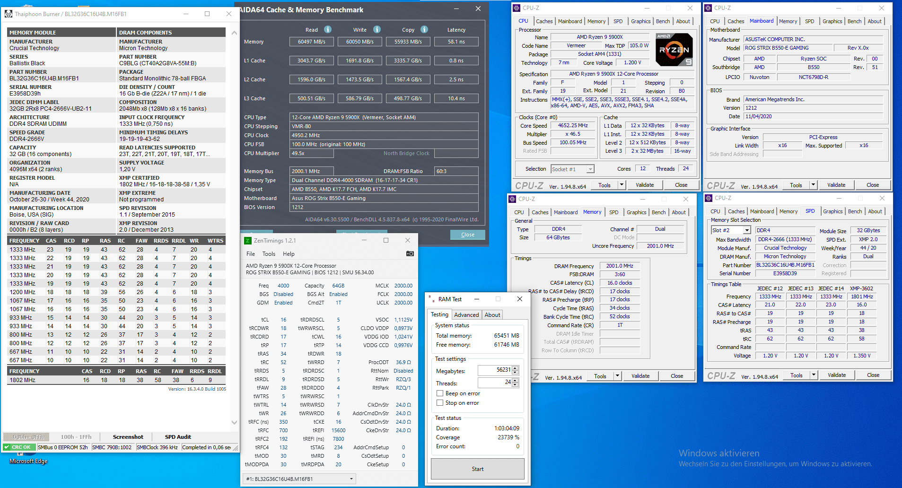Click the info icon beside Write in AIDA64
902x488 pixels.
(377, 29)
